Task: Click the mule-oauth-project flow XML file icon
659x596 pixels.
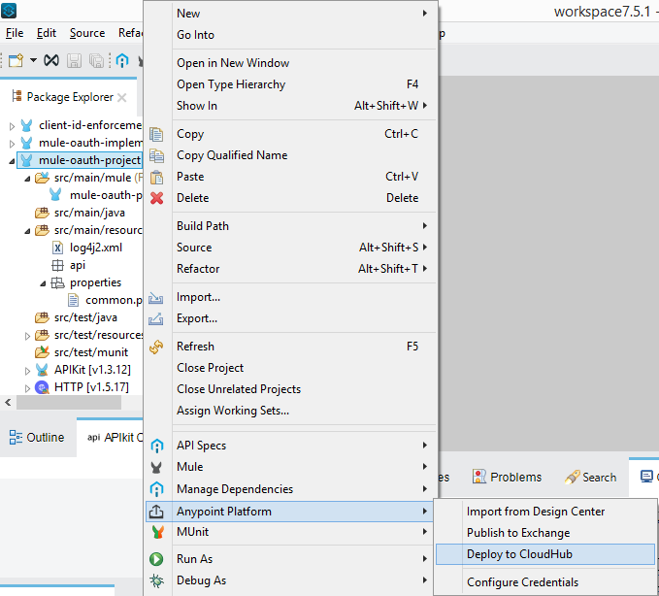Action: pos(55,195)
